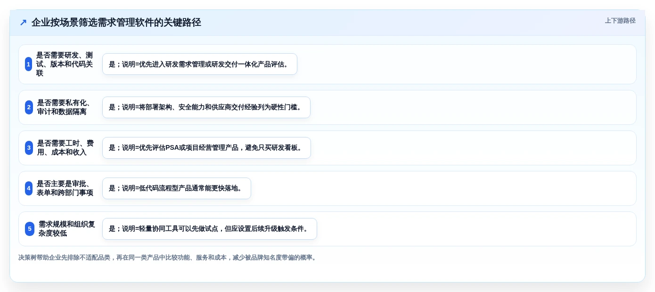655x292 pixels.
Task: Click the footer note starting with 决策树帮助企业
Action: point(168,258)
